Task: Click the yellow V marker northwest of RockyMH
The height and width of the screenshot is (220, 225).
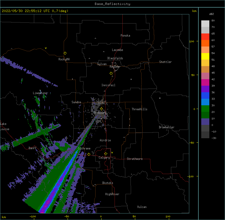Action: 46,48
